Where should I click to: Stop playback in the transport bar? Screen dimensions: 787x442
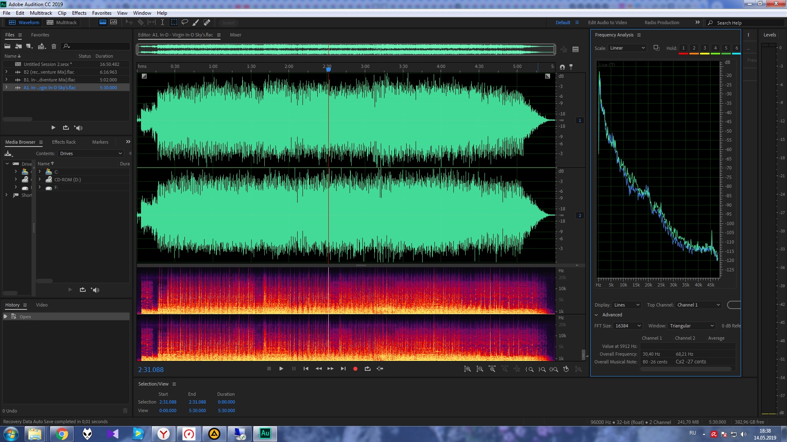coord(269,369)
